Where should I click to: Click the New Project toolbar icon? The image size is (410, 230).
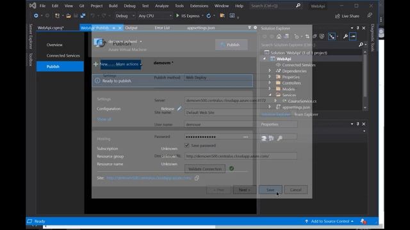[x=57, y=16]
